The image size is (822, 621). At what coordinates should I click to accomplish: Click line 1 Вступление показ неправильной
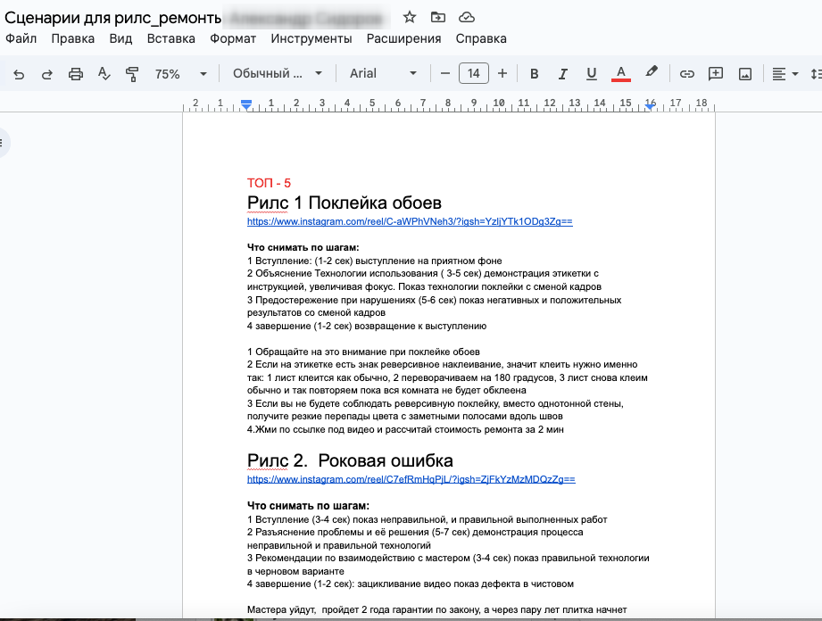(x=428, y=520)
